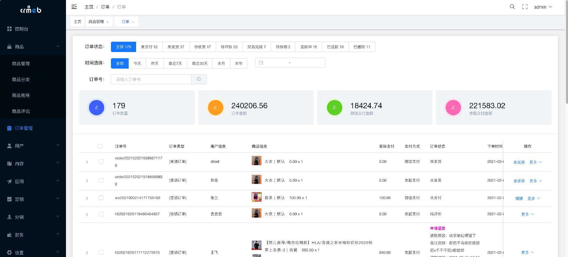This screenshot has height=257, width=568.
Task: Expand the 去去去 order row
Action: click(87, 214)
